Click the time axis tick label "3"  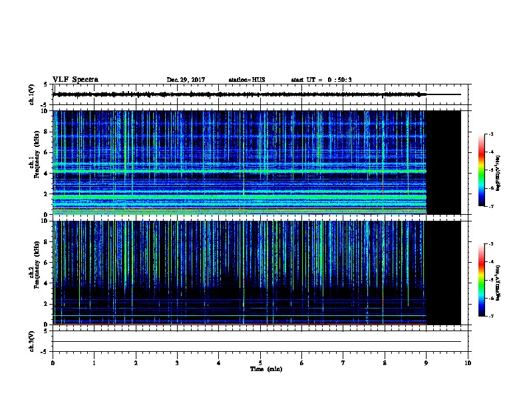(177, 363)
